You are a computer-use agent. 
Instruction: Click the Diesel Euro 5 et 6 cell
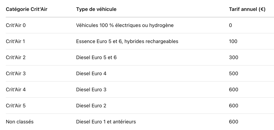pos(96,57)
